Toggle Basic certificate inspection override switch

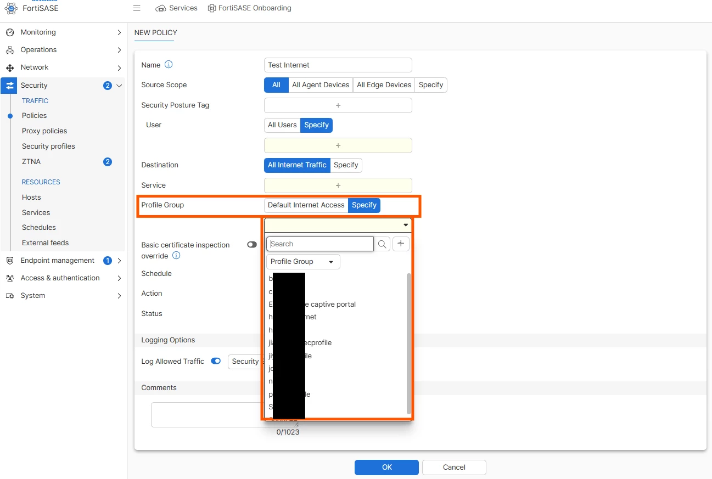(252, 245)
